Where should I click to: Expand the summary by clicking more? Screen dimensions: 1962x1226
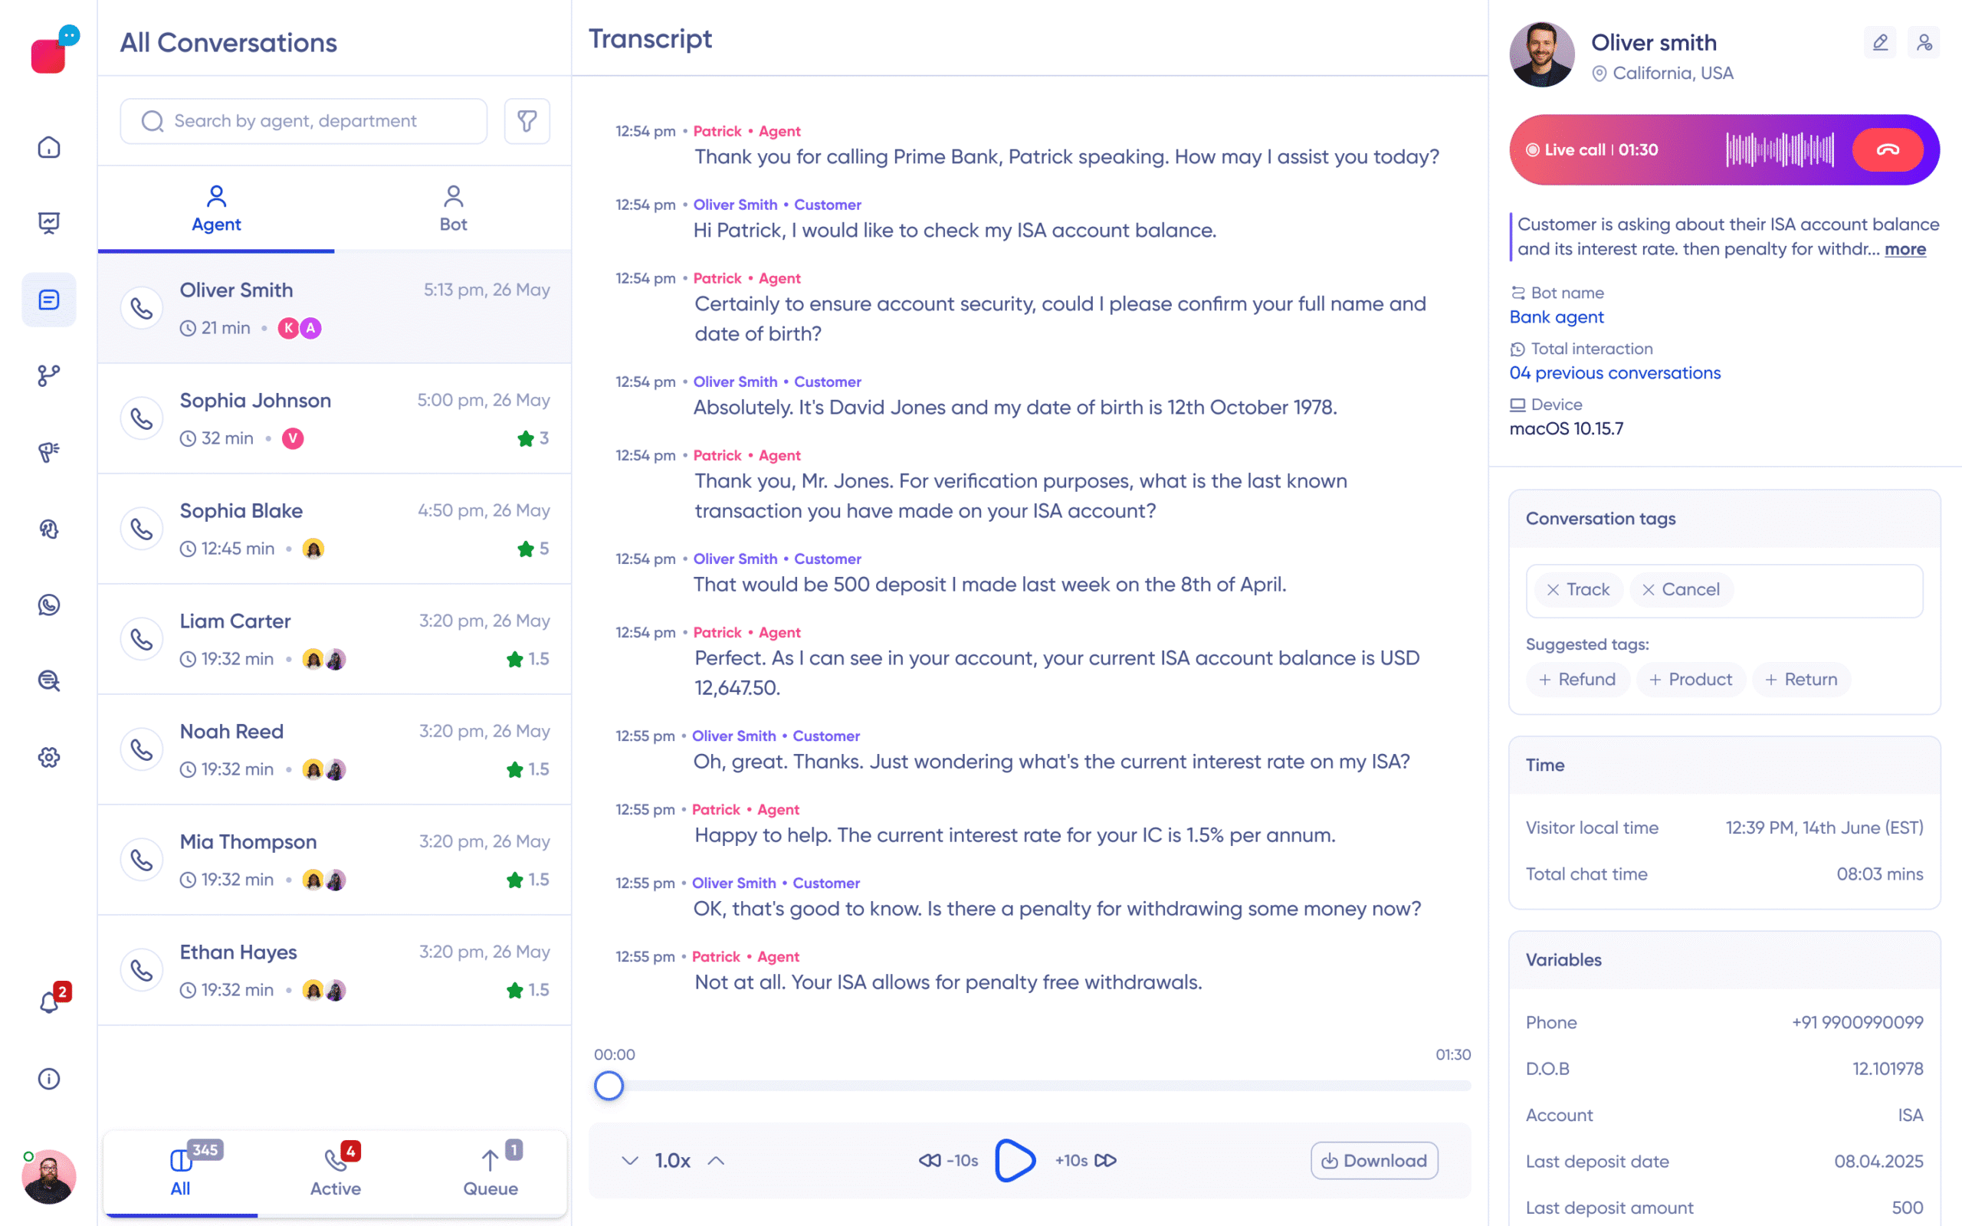click(x=1905, y=249)
